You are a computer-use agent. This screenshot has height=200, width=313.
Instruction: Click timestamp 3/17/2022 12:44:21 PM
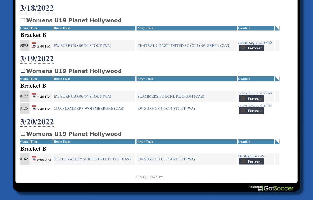point(150,177)
